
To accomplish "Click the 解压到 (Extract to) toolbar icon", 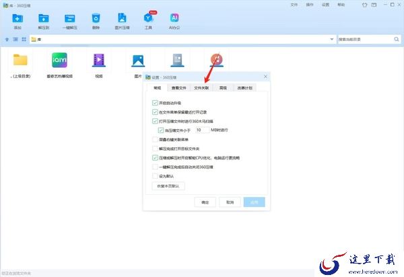I will tap(44, 19).
